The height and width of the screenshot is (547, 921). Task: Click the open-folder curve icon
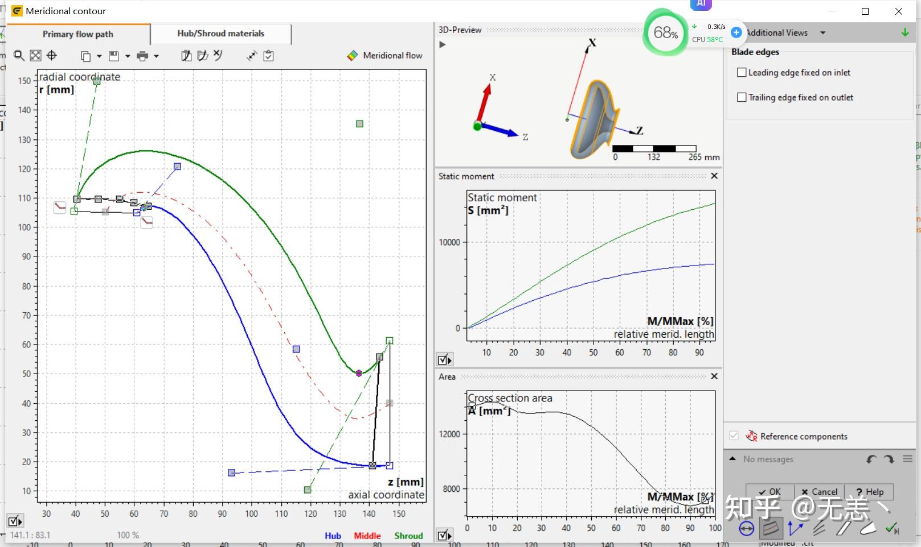(x=202, y=55)
